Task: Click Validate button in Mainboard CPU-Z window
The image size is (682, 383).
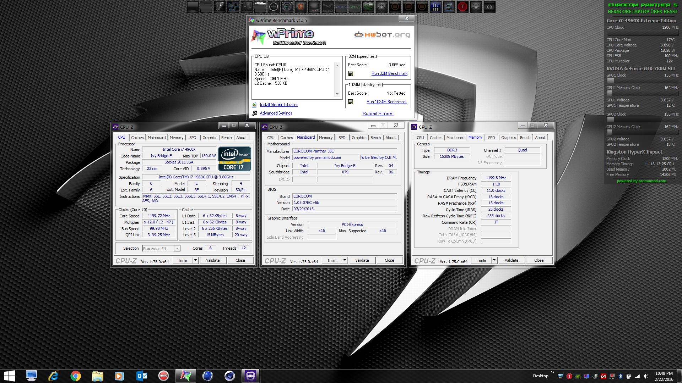Action: (x=362, y=260)
